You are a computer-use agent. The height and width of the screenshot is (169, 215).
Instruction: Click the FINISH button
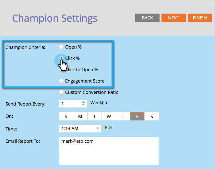(x=200, y=18)
